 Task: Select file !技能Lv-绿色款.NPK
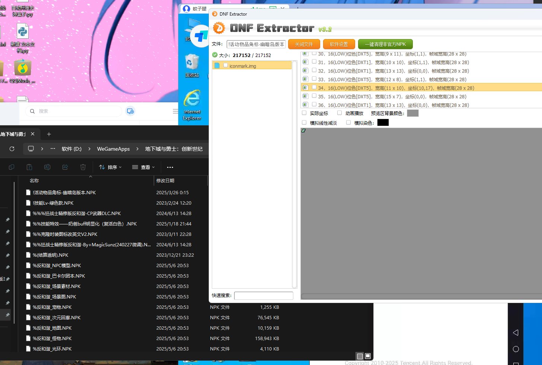point(53,203)
